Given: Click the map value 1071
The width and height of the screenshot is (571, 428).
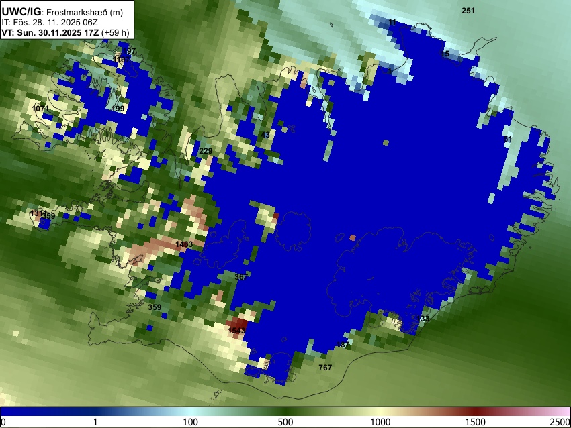Looking at the screenshot, I should 40,109.
